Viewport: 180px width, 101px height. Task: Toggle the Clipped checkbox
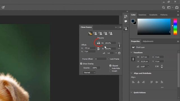tap(110, 66)
